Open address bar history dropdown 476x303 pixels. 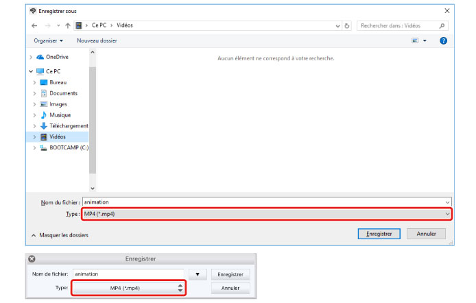(x=337, y=26)
